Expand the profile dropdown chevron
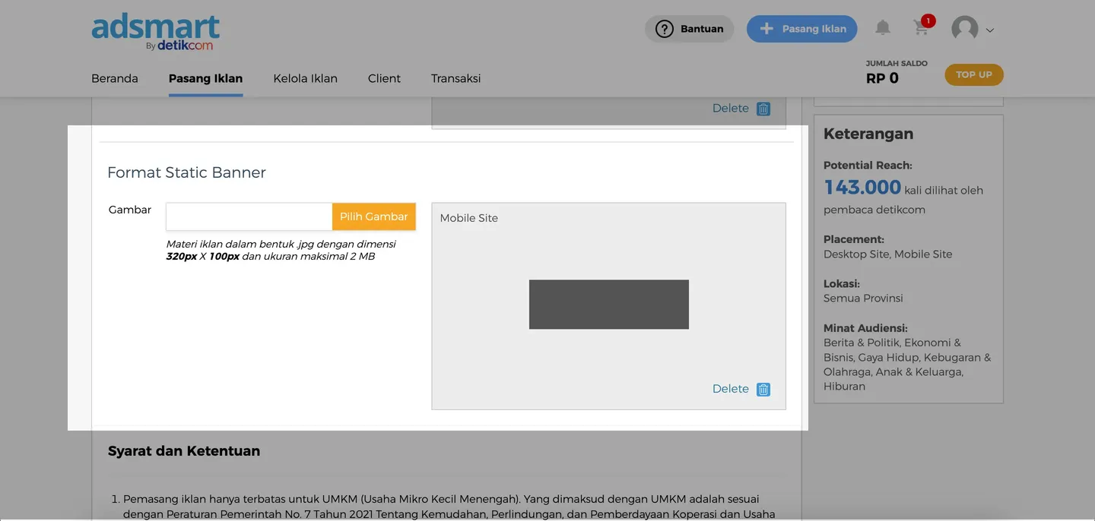1095x521 pixels. 990,30
